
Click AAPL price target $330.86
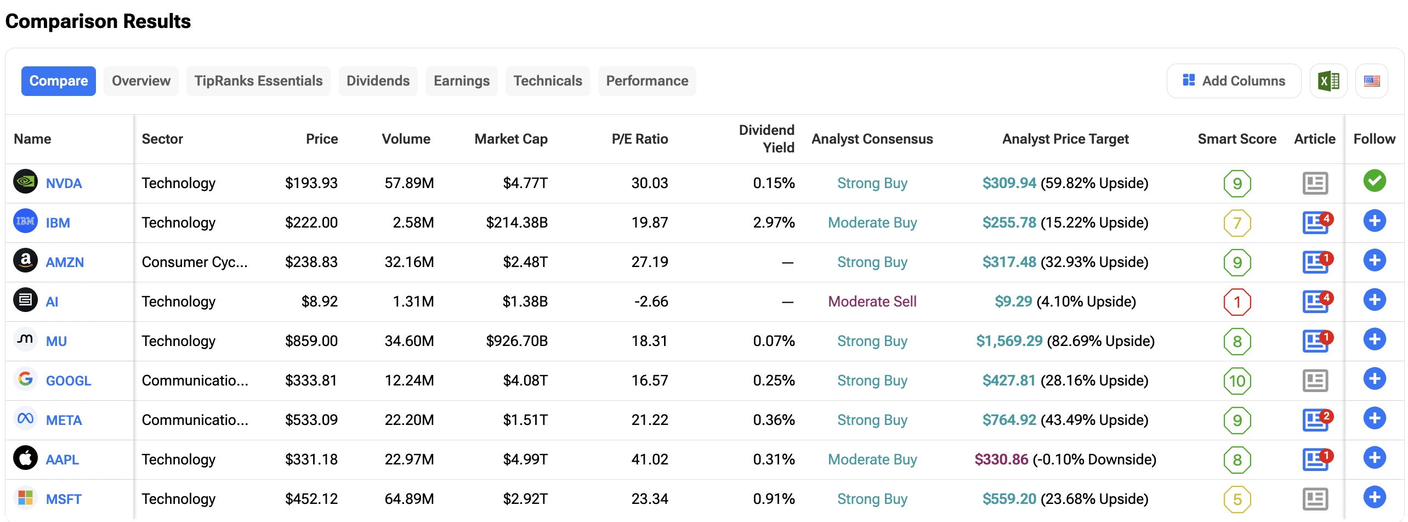pos(1001,459)
